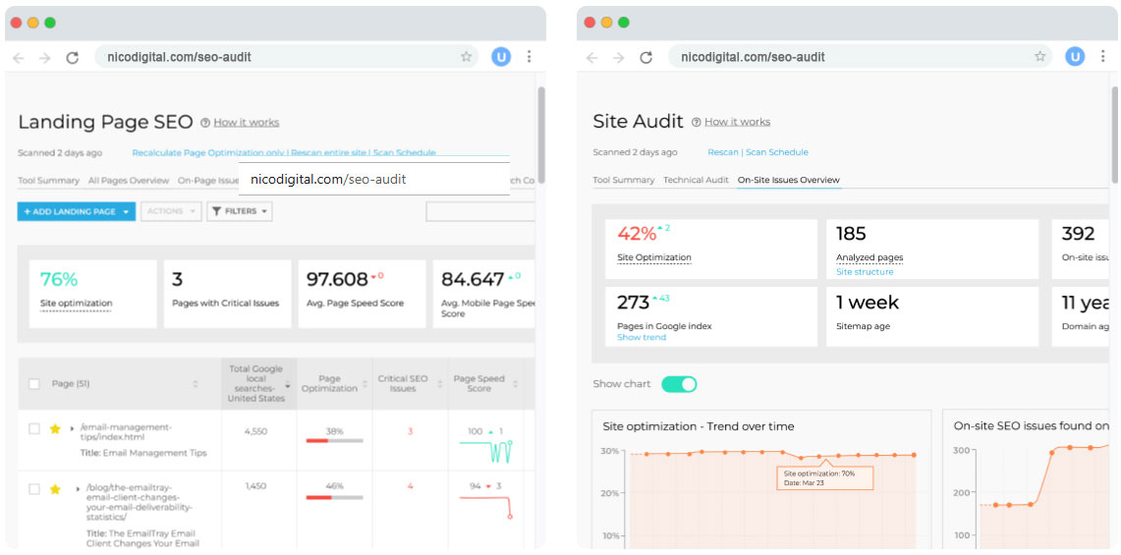
Task: Reload page in Site Audit window
Action: pos(645,58)
